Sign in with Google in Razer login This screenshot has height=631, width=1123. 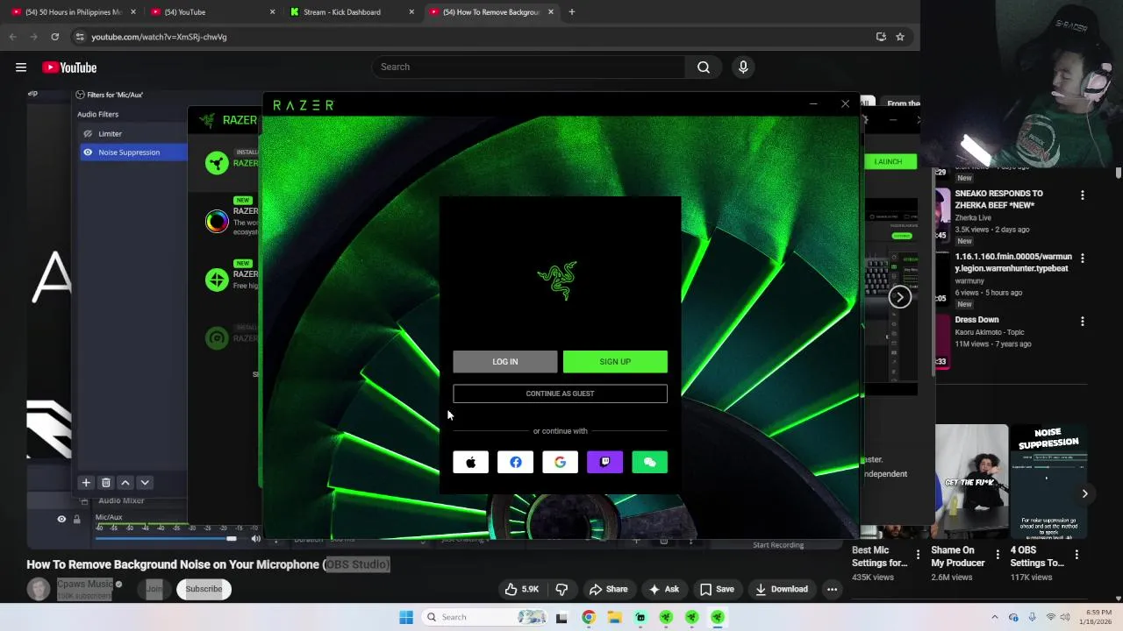(560, 462)
